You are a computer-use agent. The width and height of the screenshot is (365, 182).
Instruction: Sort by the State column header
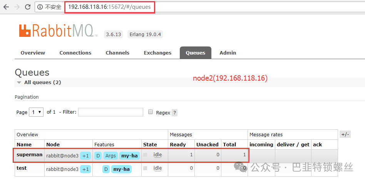[150, 144]
